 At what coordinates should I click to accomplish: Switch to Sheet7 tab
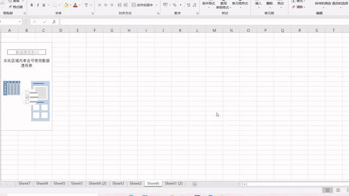click(x=24, y=183)
